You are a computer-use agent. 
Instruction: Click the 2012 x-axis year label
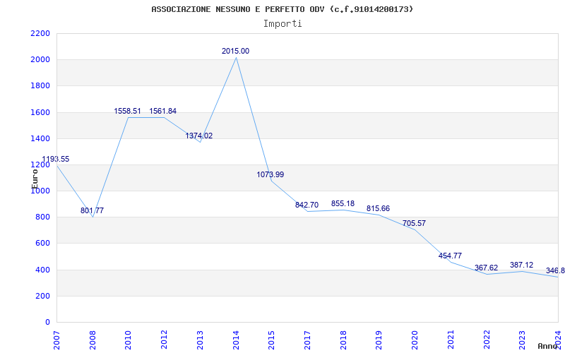pyautogui.click(x=165, y=340)
